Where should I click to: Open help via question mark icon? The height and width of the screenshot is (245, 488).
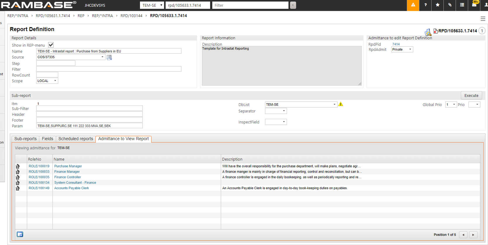[425, 5]
